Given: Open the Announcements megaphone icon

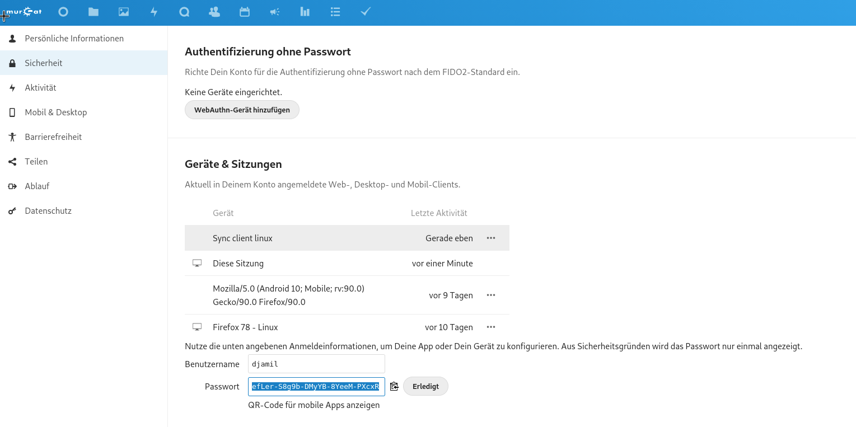Looking at the screenshot, I should click(275, 12).
